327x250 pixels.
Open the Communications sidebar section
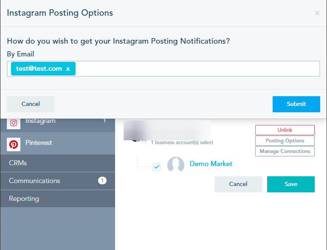click(58, 181)
